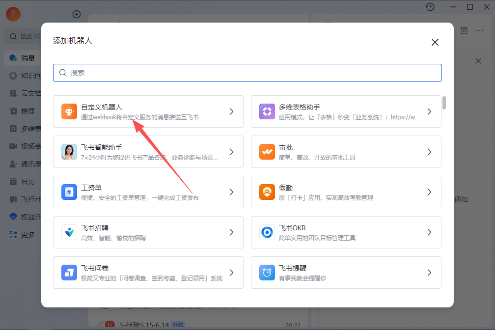Expand the 自定义机器人 row chevron
Image resolution: width=495 pixels, height=330 pixels.
point(231,111)
